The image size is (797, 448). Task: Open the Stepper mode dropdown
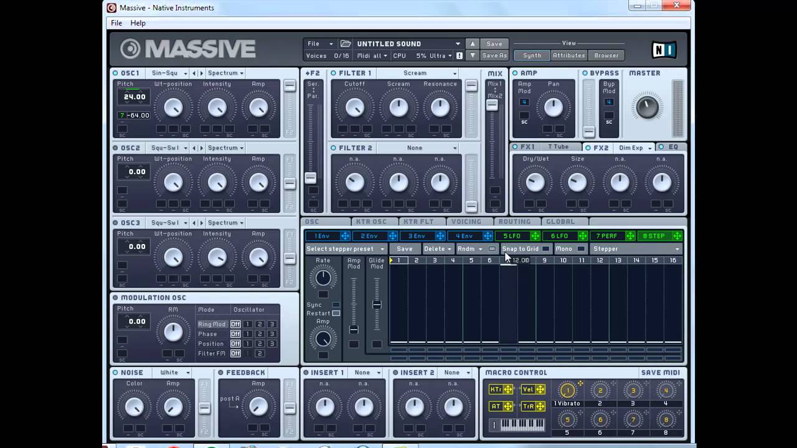[x=636, y=249]
